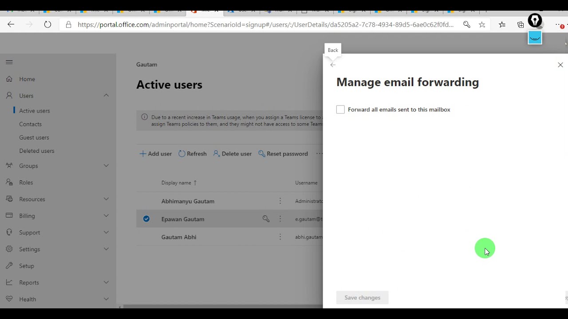The image size is (568, 319).
Task: Click Add user in the toolbar
Action: click(156, 154)
